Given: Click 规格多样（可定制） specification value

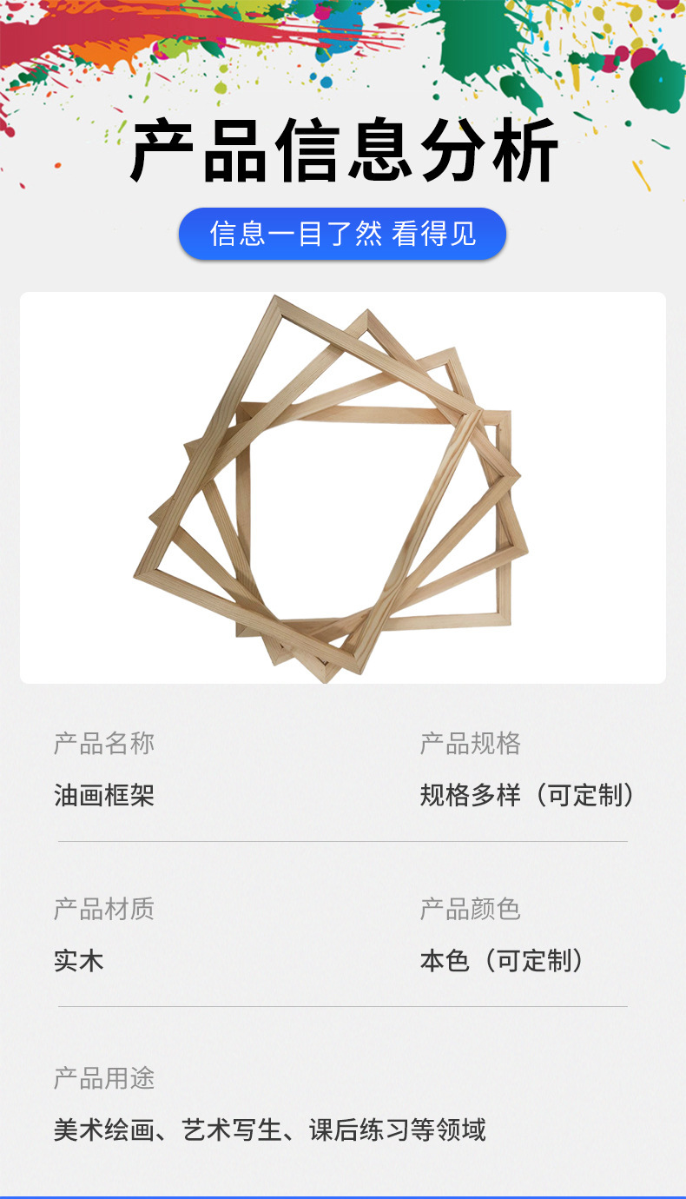Looking at the screenshot, I should point(528,795).
